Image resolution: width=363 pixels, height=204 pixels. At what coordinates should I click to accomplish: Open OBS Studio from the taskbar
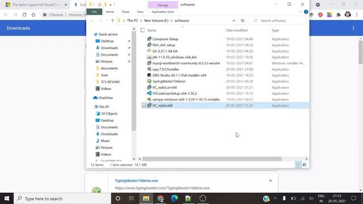[203, 198]
